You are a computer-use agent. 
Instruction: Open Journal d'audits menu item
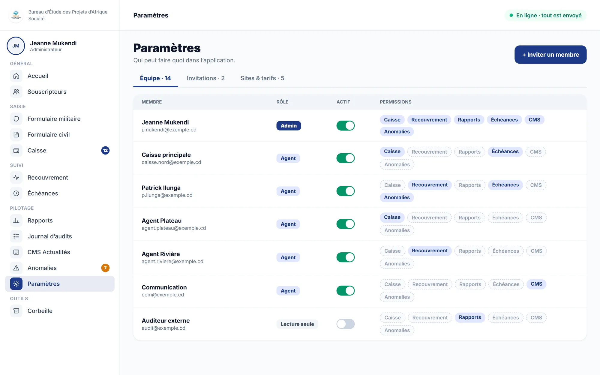click(60, 236)
